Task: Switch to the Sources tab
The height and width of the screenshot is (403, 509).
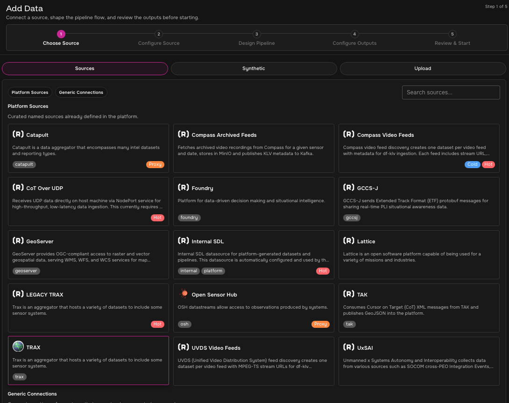Action: point(85,69)
